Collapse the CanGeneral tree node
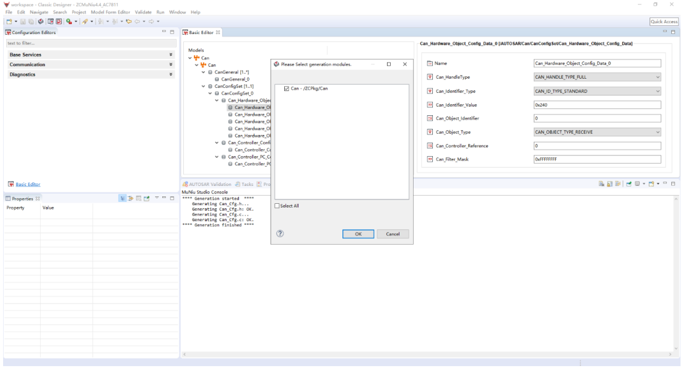 click(x=204, y=72)
